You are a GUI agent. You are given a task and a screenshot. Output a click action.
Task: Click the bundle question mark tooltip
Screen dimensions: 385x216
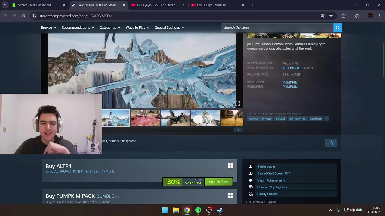pos(117,197)
